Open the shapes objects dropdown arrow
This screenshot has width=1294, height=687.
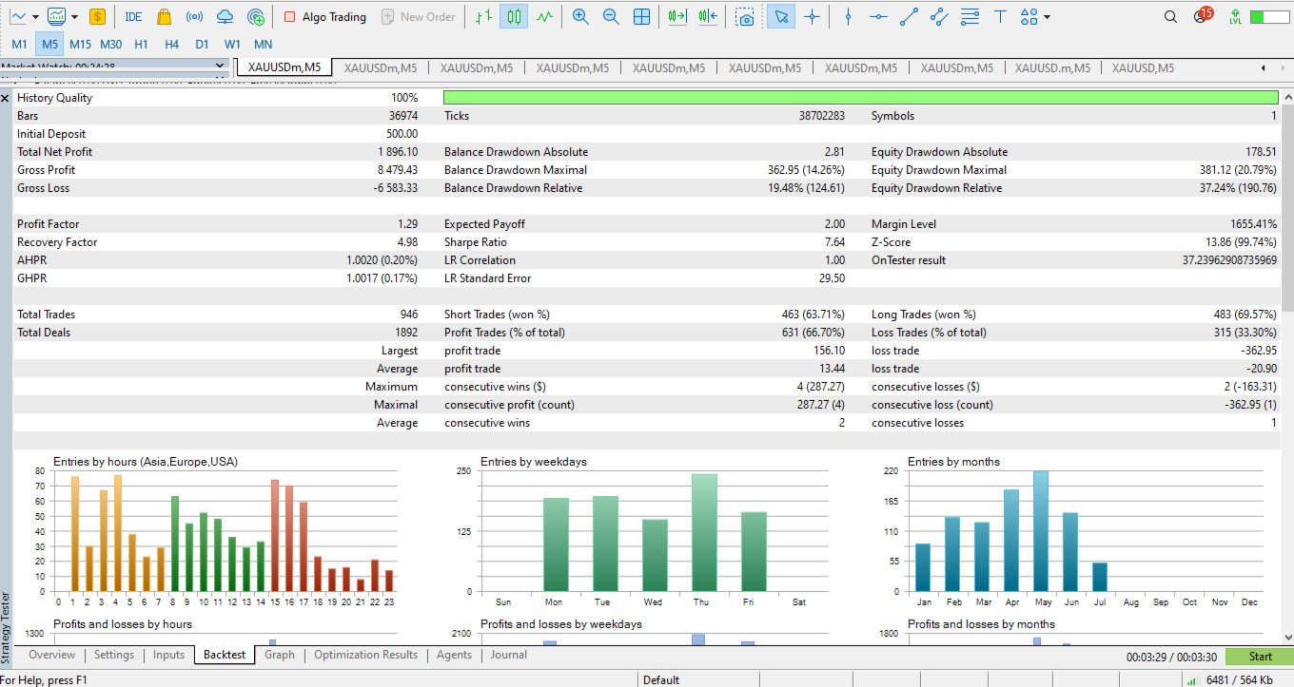tap(1048, 17)
